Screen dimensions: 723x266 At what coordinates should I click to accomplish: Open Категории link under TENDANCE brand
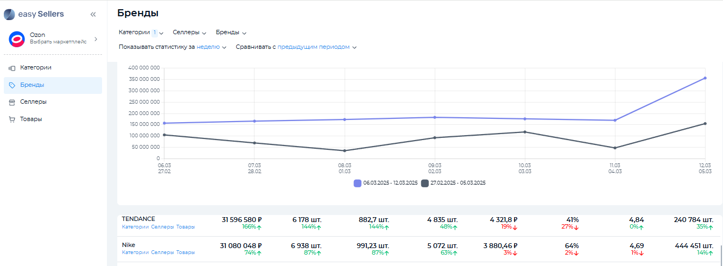(x=135, y=227)
